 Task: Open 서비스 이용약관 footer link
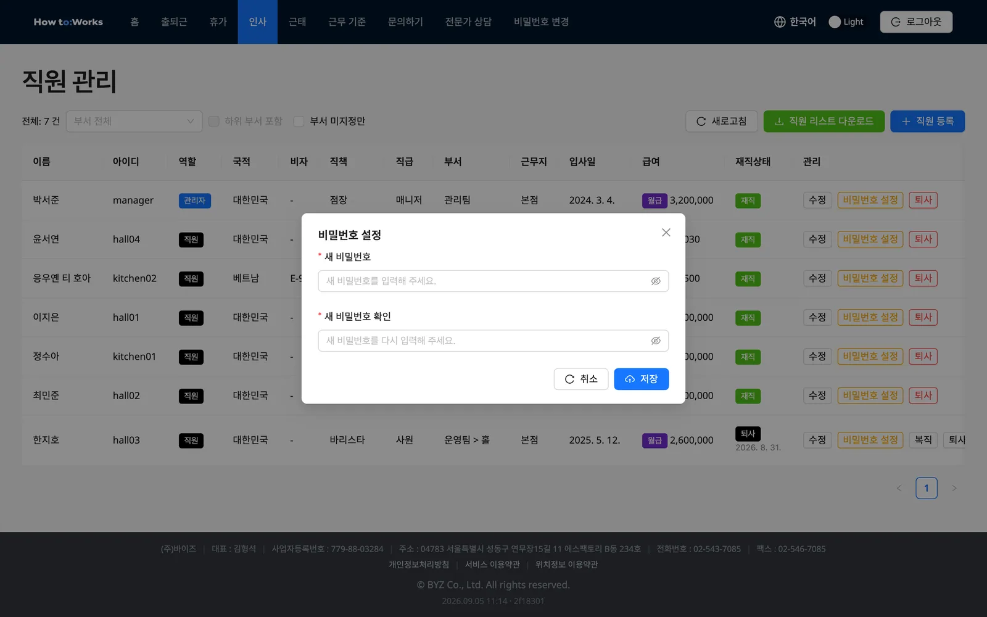[x=492, y=565]
